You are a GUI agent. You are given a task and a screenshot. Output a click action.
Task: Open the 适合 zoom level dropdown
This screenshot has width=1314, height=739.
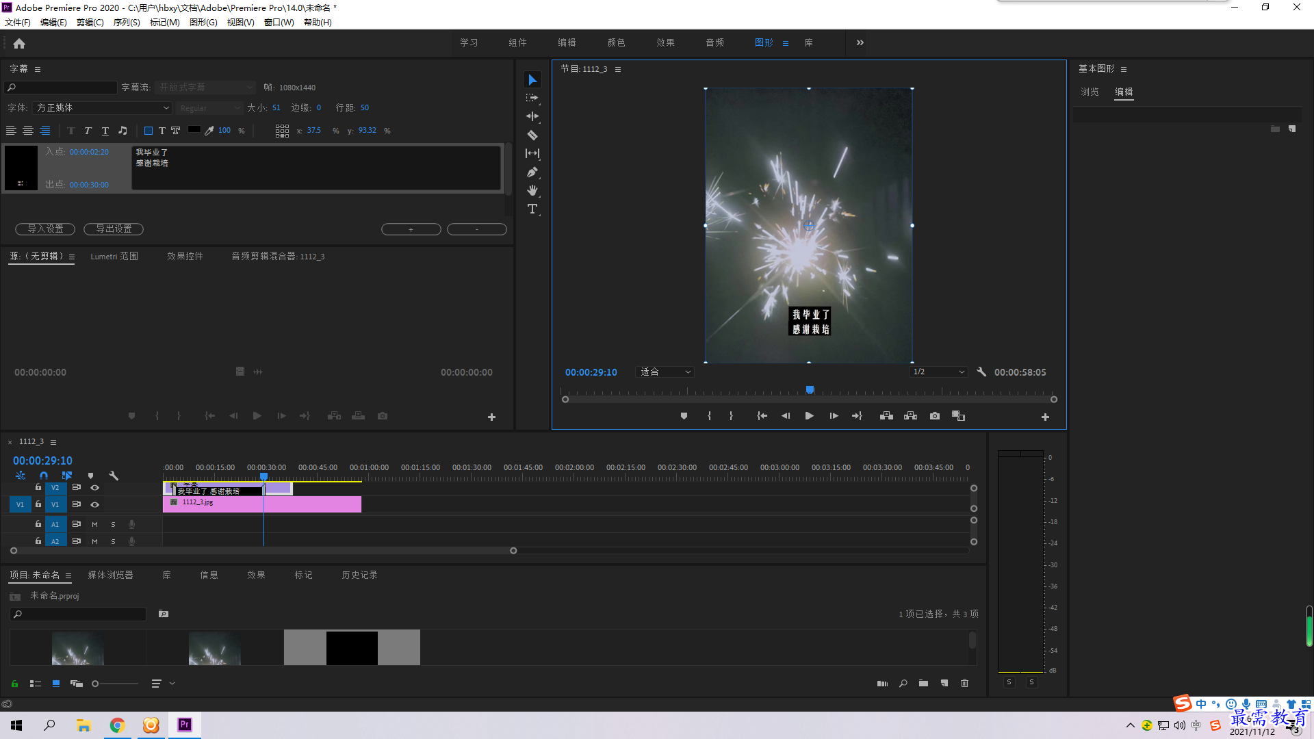pos(665,372)
